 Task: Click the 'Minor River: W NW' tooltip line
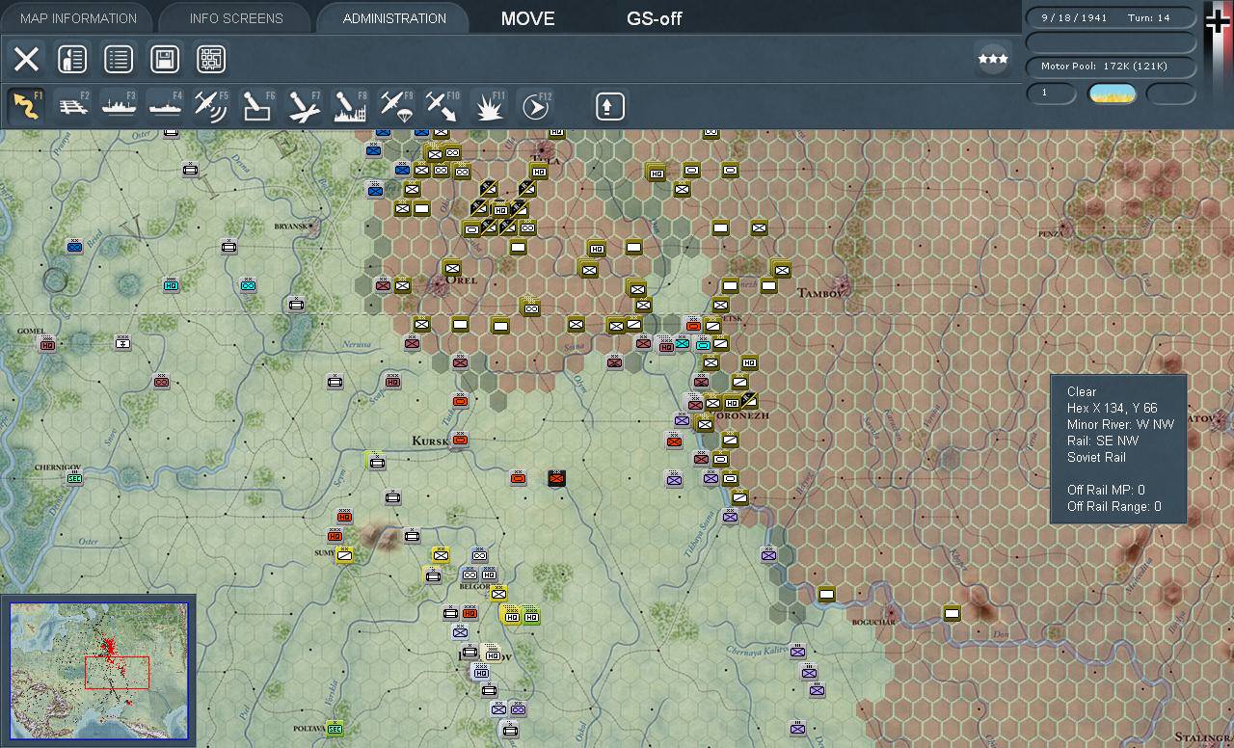(x=1120, y=425)
